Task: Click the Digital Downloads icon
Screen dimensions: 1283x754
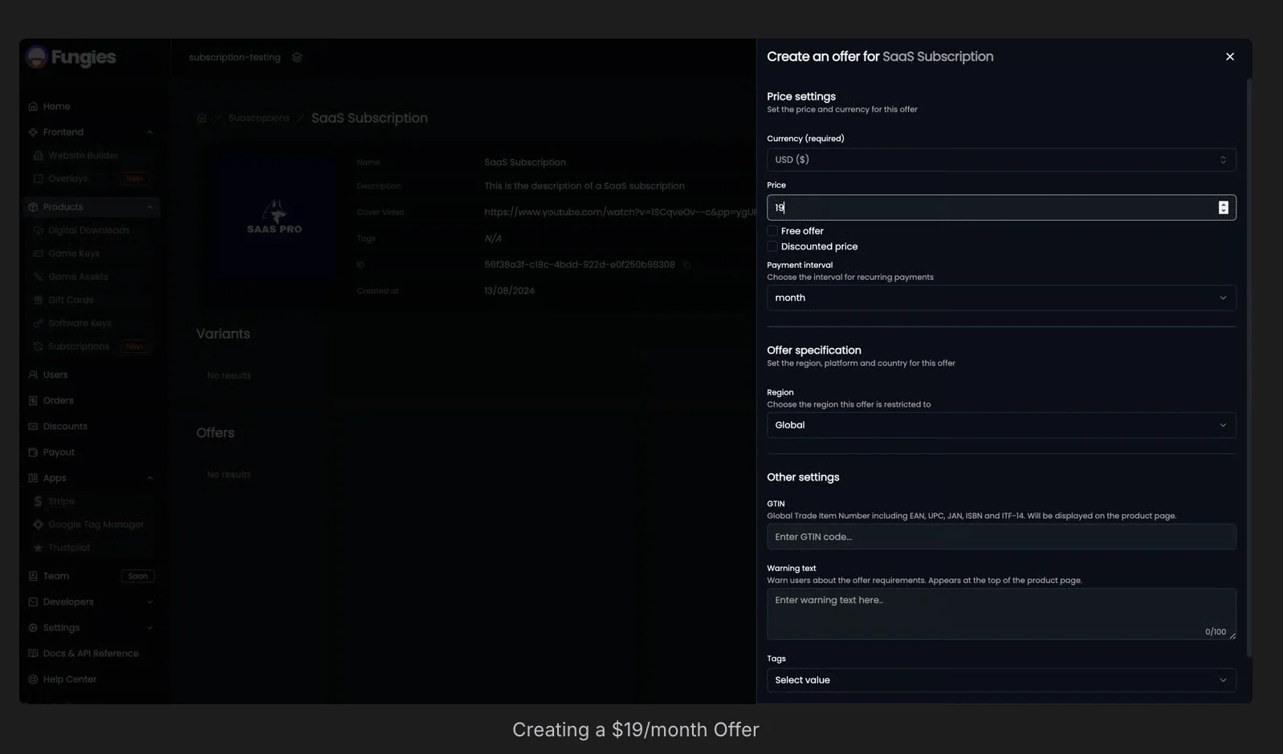Action: pos(38,230)
